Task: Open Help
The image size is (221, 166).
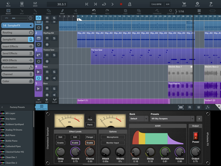Action: pyautogui.click(x=211, y=4)
